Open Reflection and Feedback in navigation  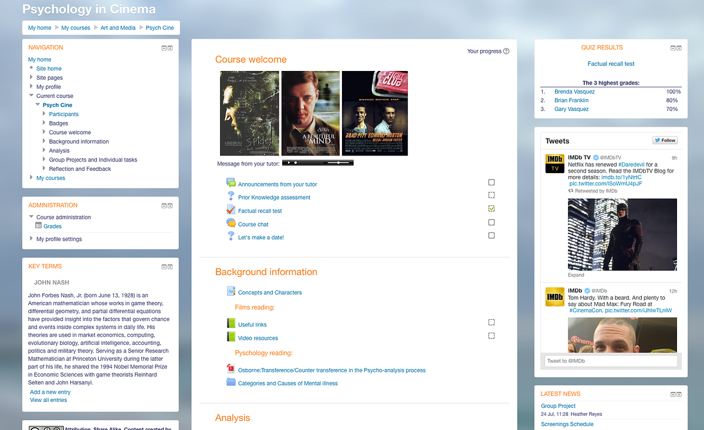pyautogui.click(x=80, y=169)
